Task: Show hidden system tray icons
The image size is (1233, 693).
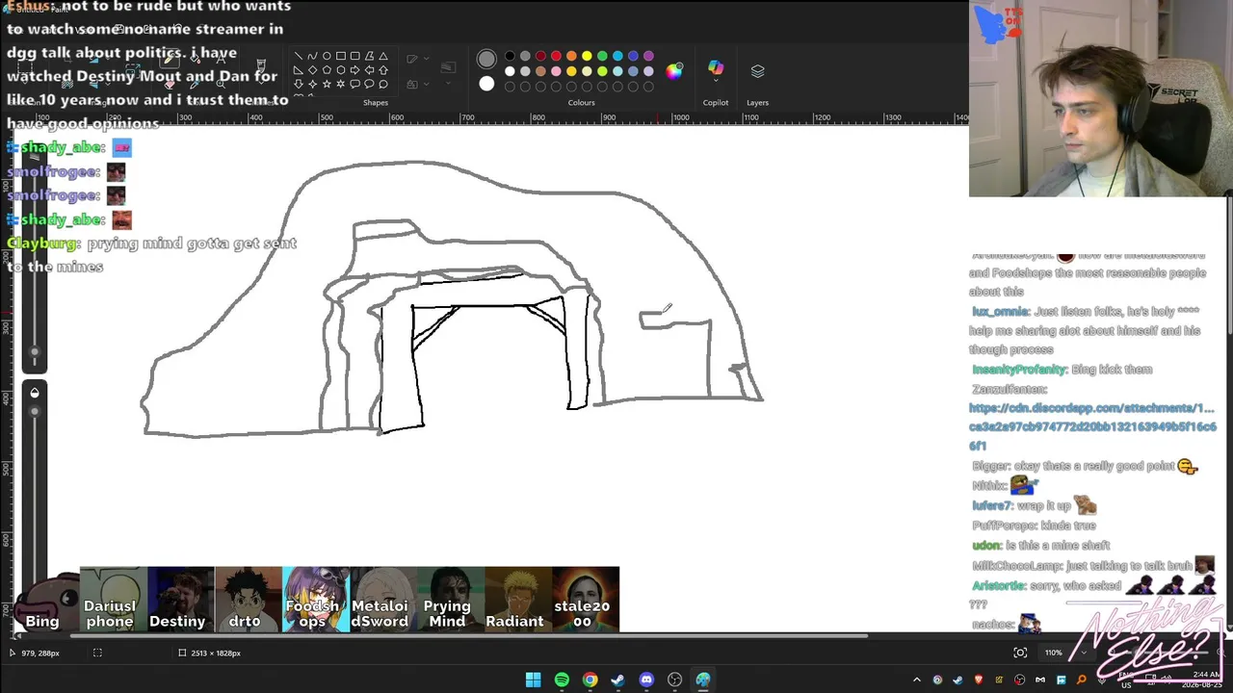Action: pos(917,680)
